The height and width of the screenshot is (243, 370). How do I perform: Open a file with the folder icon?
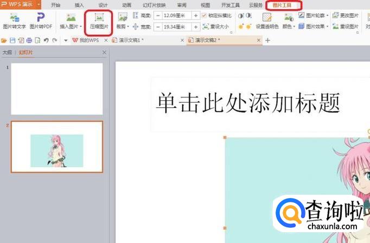point(4,41)
